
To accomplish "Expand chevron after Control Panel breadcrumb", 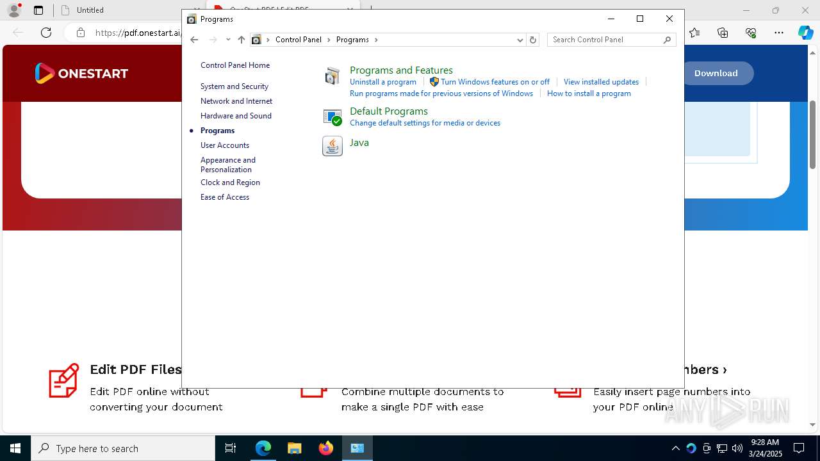I will coord(329,40).
